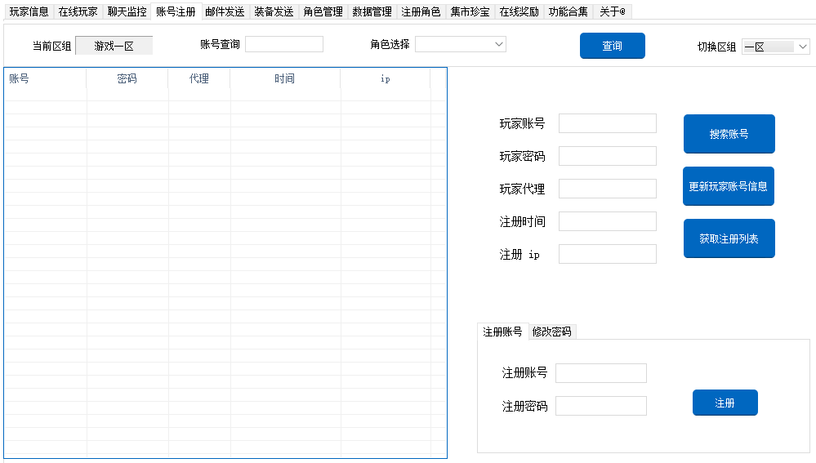
Task: Switch to the 玩家信息 tab
Action: 29,11
